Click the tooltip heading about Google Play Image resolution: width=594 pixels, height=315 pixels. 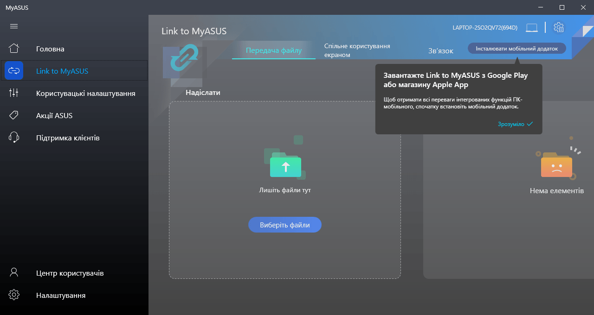point(456,80)
